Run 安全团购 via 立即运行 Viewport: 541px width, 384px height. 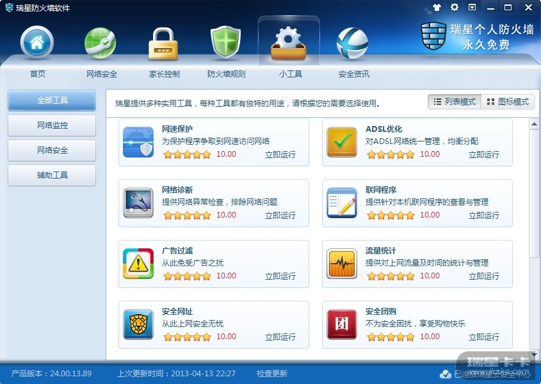click(484, 337)
